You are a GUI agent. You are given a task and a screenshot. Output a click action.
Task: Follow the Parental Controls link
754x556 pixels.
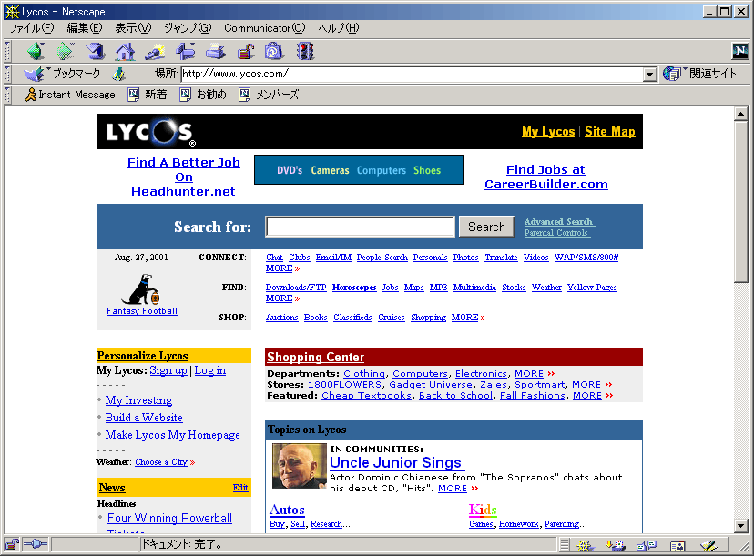556,233
